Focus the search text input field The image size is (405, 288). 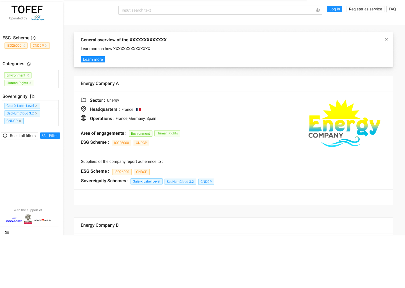click(215, 10)
